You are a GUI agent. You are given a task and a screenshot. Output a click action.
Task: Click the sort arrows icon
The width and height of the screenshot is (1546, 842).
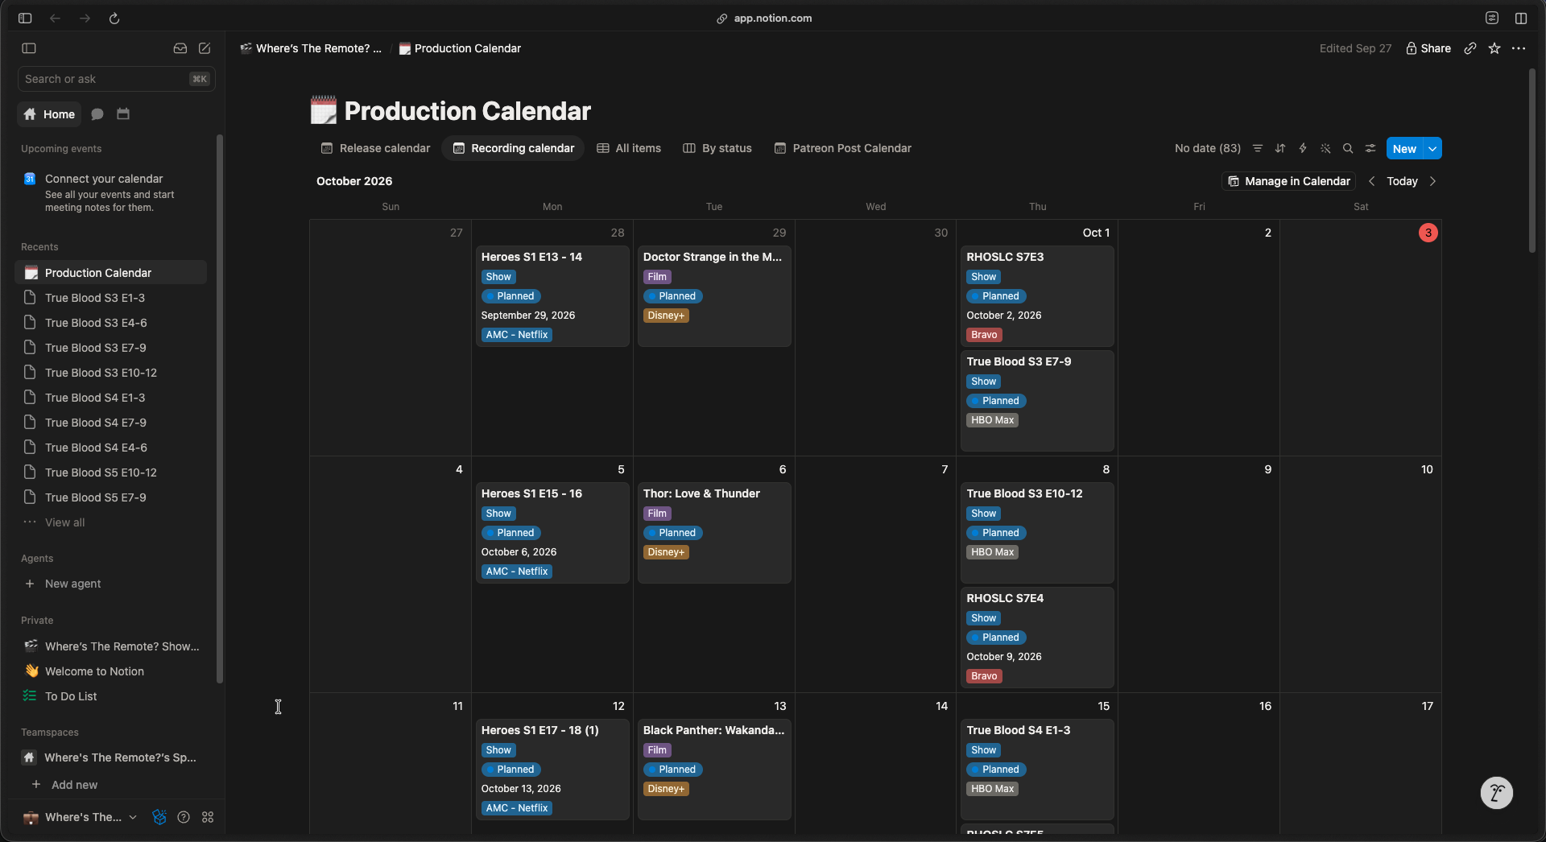1280,148
